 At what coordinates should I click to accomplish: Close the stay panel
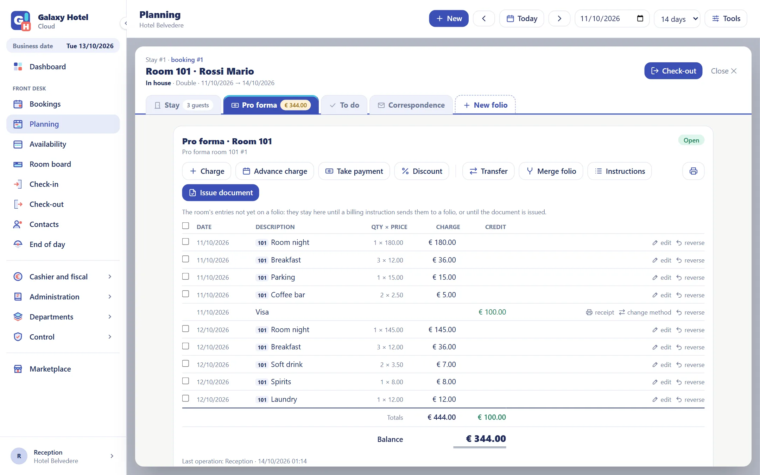[724, 71]
